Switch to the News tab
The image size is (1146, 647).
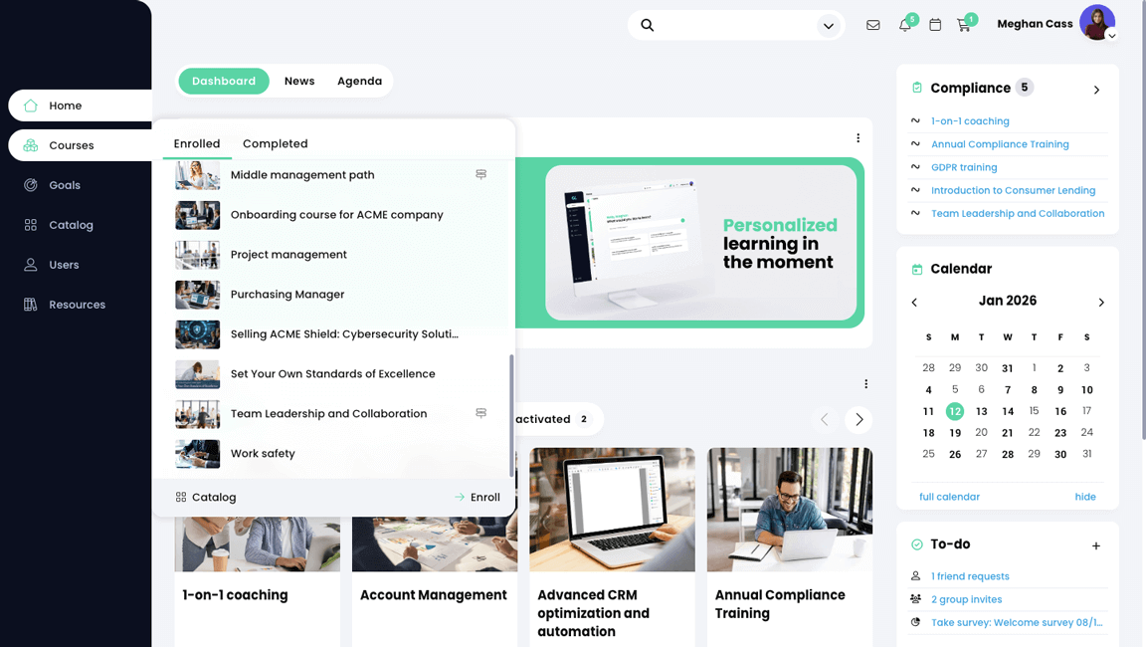tap(298, 81)
